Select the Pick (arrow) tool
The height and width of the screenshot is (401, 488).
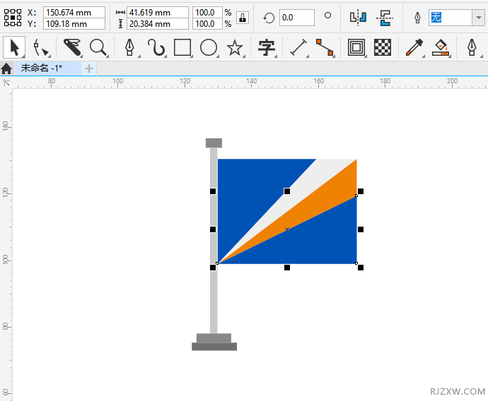pos(14,47)
